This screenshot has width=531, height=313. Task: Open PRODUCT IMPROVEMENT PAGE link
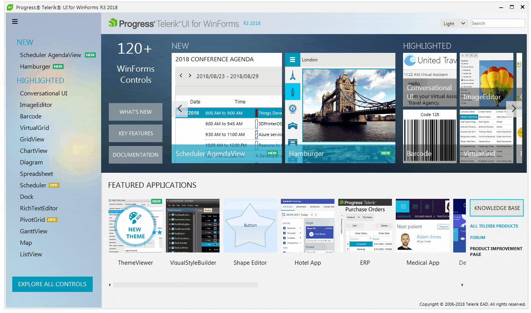click(496, 251)
